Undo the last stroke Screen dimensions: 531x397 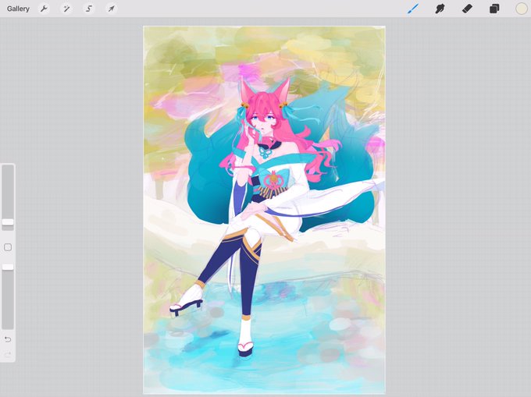(x=8, y=339)
